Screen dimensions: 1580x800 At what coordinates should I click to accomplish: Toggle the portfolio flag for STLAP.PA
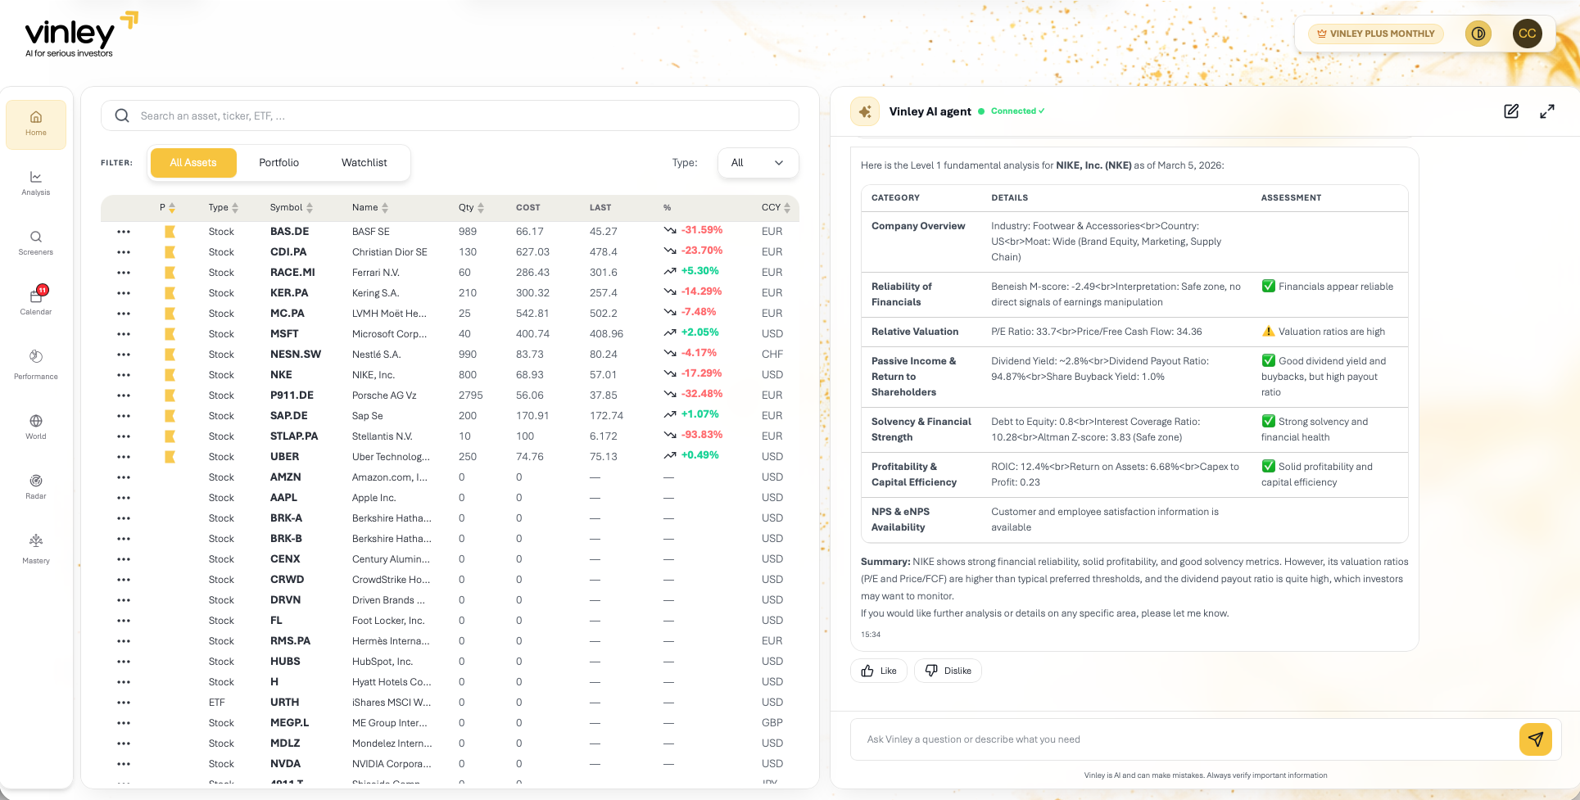pyautogui.click(x=170, y=436)
